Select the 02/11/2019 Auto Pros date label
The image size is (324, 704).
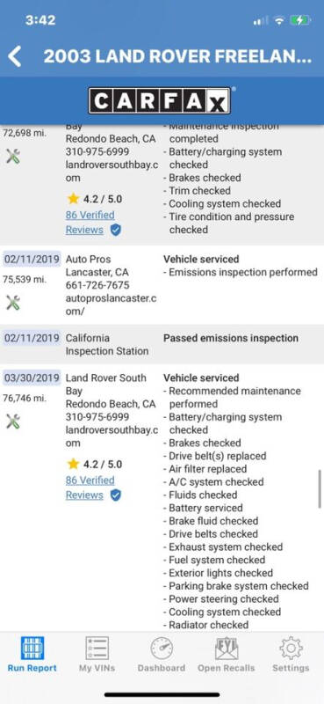[32, 259]
